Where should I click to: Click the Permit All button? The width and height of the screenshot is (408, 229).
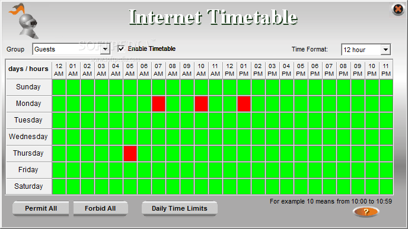coord(41,208)
